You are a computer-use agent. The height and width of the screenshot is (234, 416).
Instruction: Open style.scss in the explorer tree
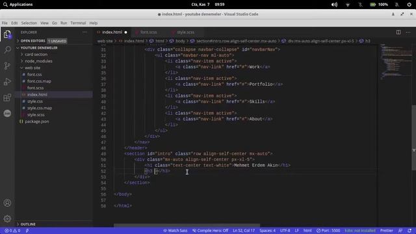tap(36, 115)
